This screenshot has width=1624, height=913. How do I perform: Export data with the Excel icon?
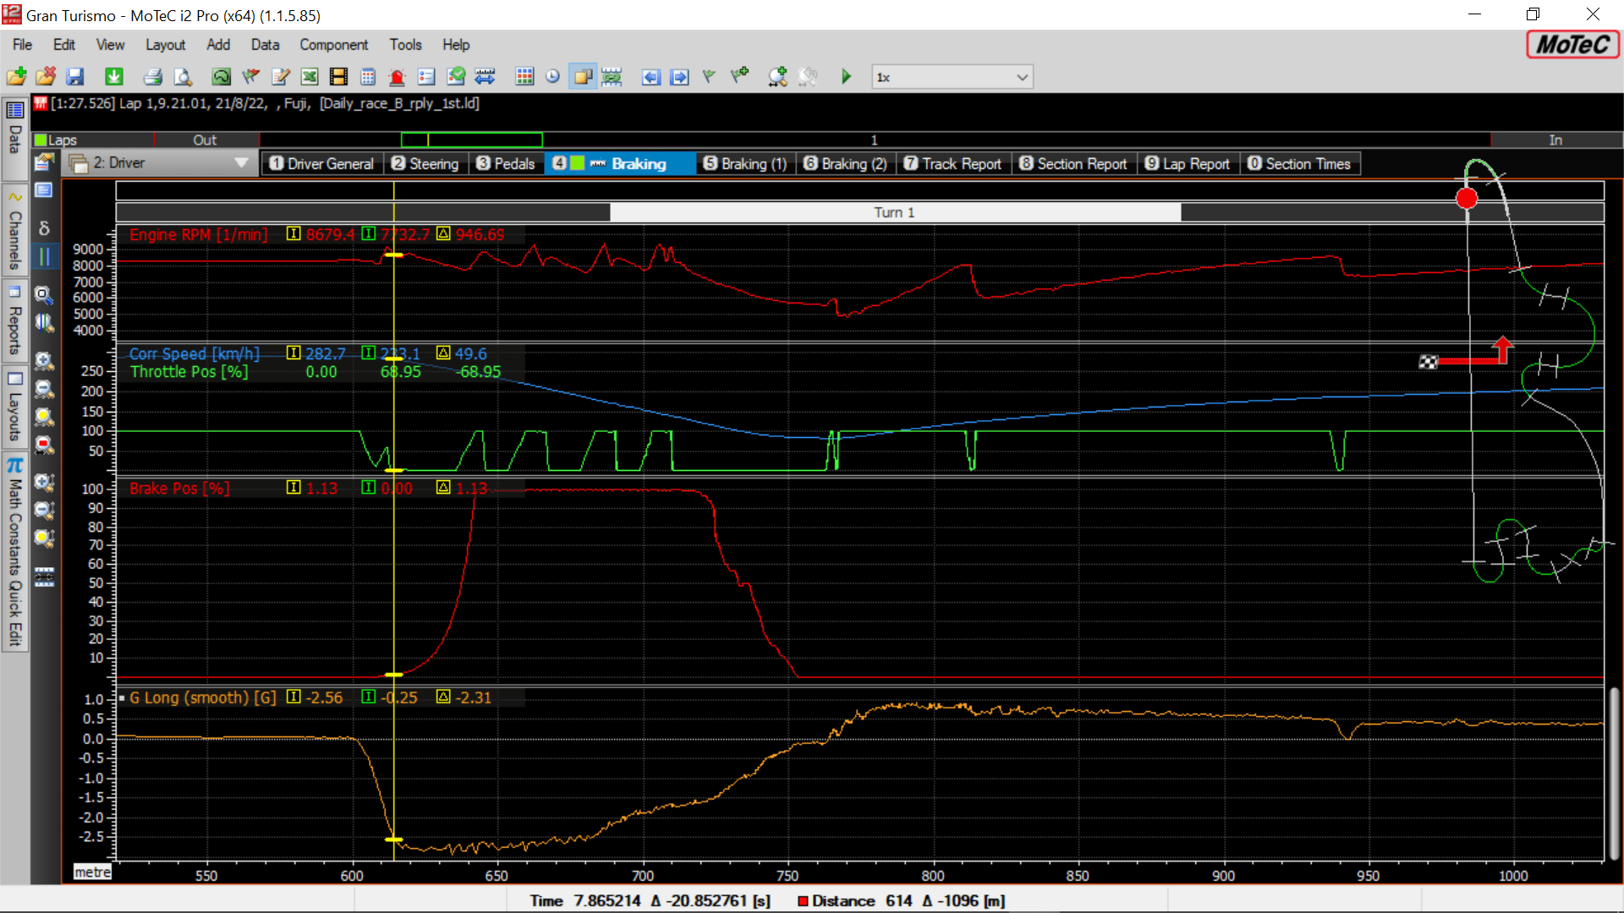310,77
